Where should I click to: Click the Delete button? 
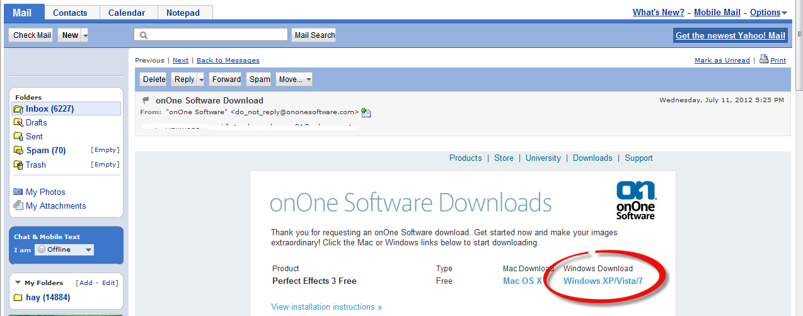154,79
